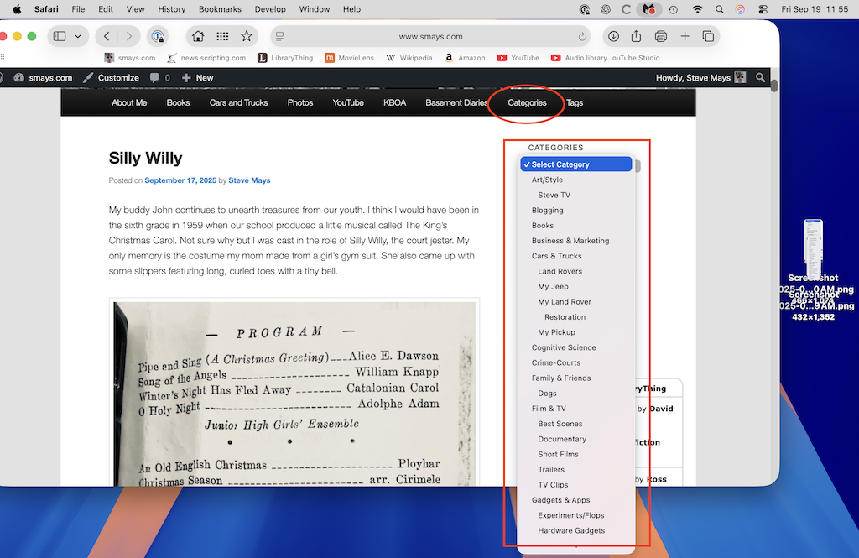Open the bookmarks star icon
The image size is (859, 558).
[247, 36]
